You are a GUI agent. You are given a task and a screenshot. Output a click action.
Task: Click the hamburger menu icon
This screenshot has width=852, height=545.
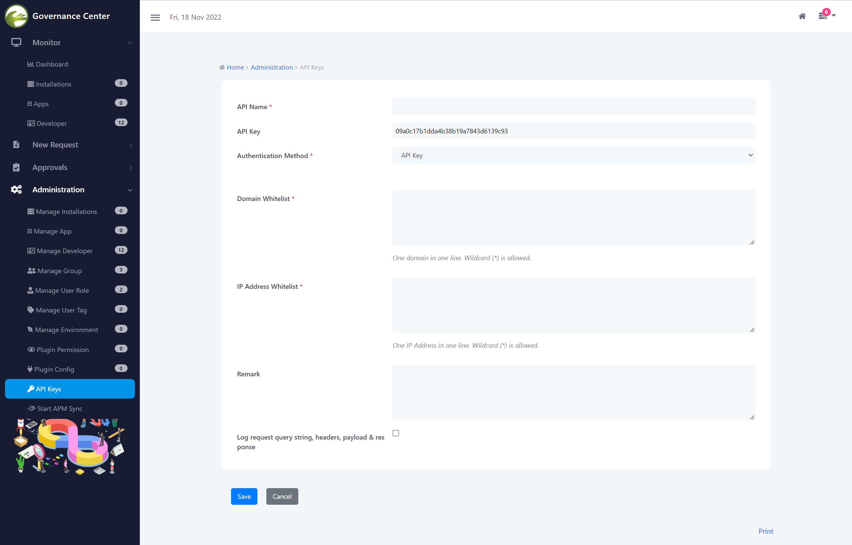[155, 17]
